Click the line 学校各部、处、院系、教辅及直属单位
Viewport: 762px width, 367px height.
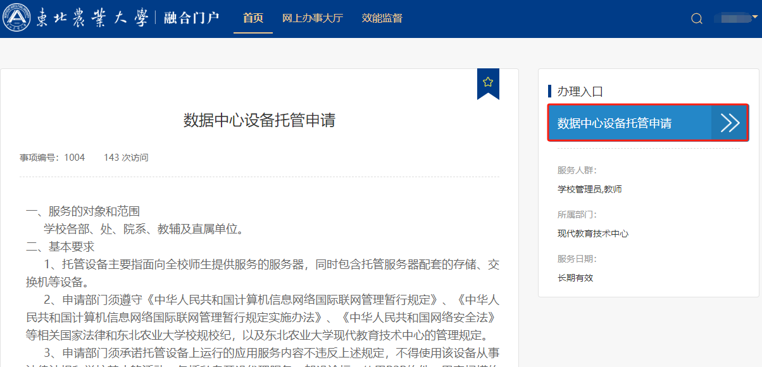[x=144, y=229]
